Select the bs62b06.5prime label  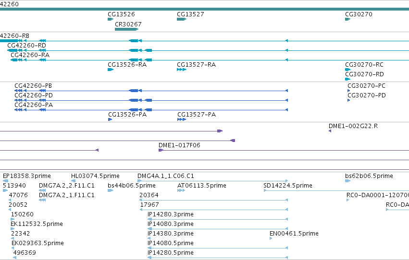pos(369,176)
